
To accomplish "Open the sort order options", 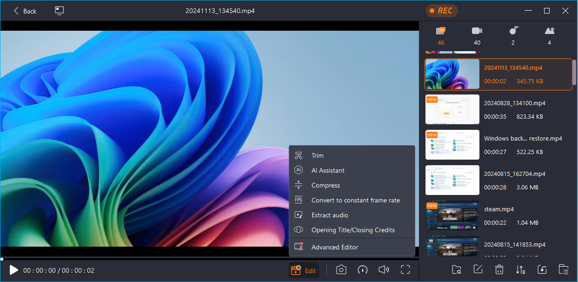I will point(521,269).
